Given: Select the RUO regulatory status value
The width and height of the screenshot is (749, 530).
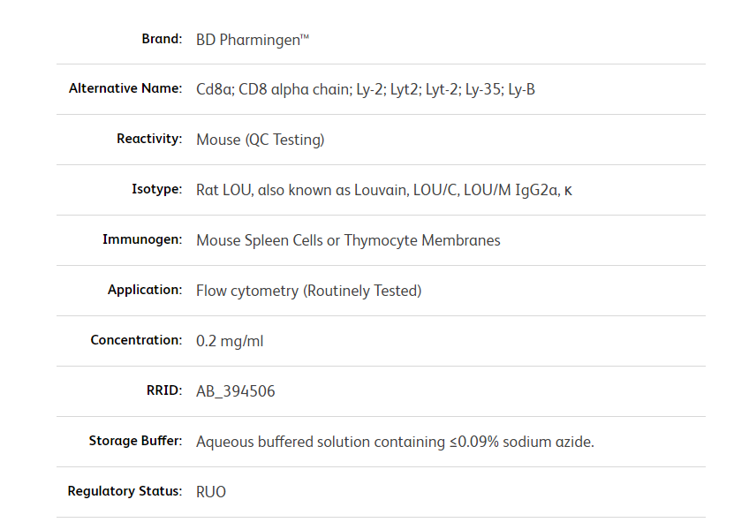Looking at the screenshot, I should coord(211,492).
